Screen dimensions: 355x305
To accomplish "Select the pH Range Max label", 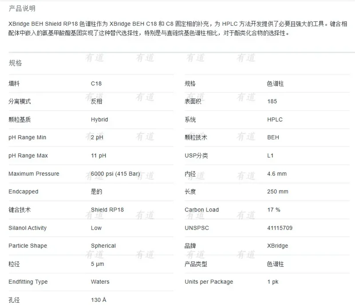I will [28, 155].
